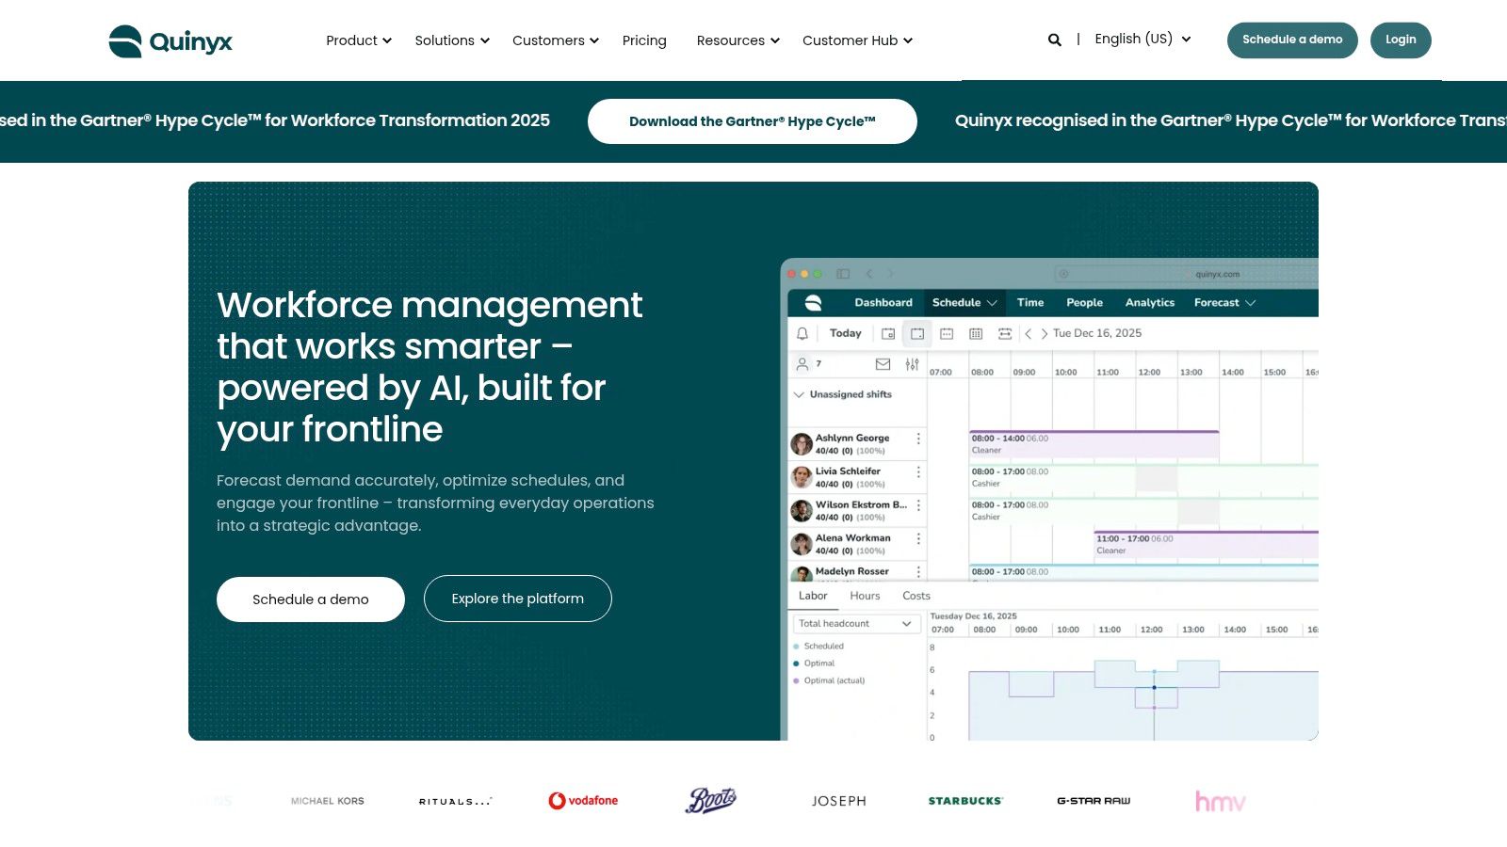Select the day view calendar icon
1507x847 pixels.
(x=917, y=333)
